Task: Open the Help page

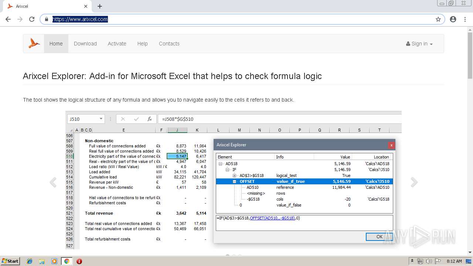Action: [x=143, y=44]
